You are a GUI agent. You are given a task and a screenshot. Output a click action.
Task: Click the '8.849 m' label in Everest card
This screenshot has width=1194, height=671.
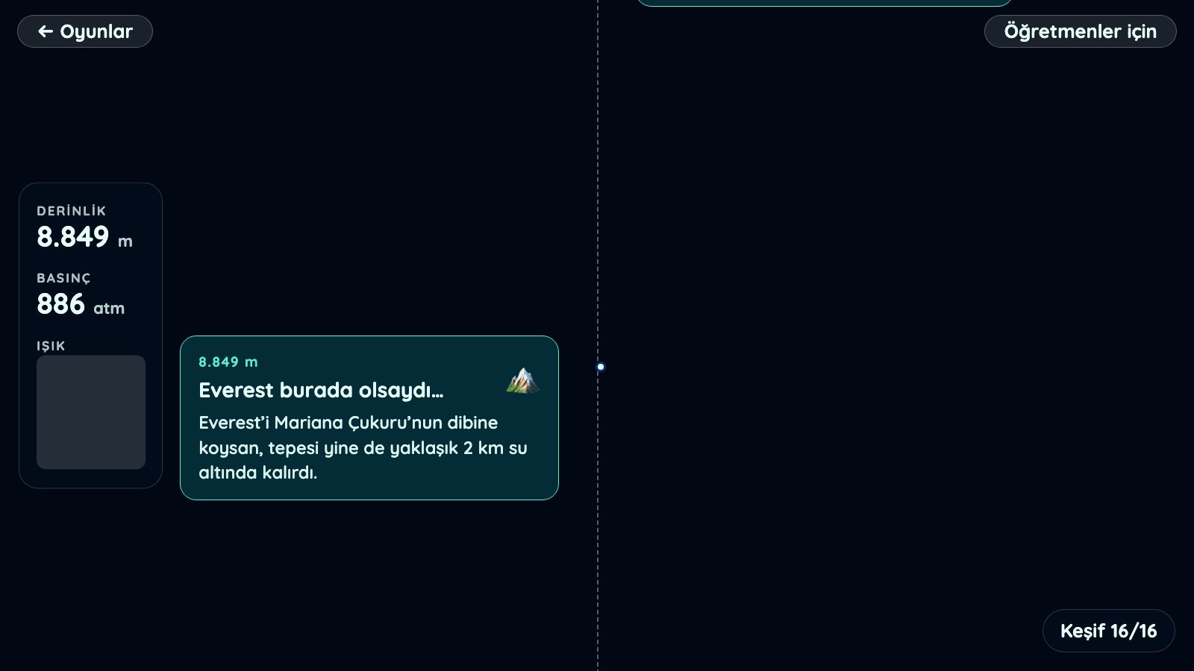[x=228, y=362]
